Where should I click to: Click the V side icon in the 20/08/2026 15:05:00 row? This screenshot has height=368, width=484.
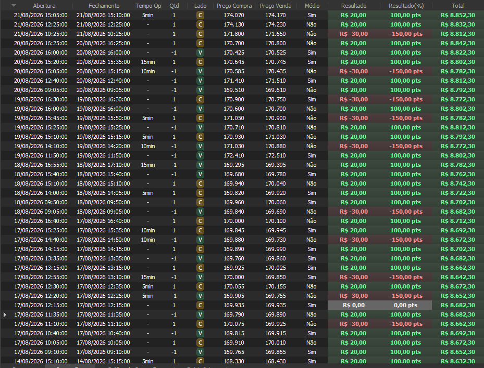tap(200, 71)
